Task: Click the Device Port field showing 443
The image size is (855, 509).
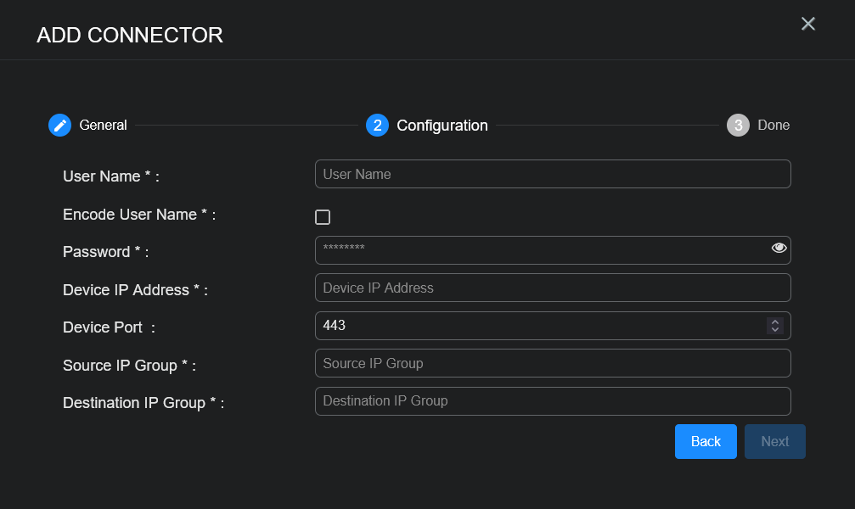Action: (x=535, y=325)
